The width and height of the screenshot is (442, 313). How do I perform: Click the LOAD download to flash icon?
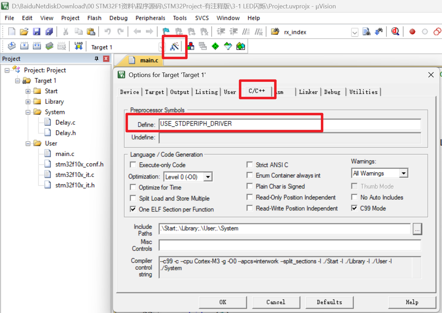click(x=78, y=46)
